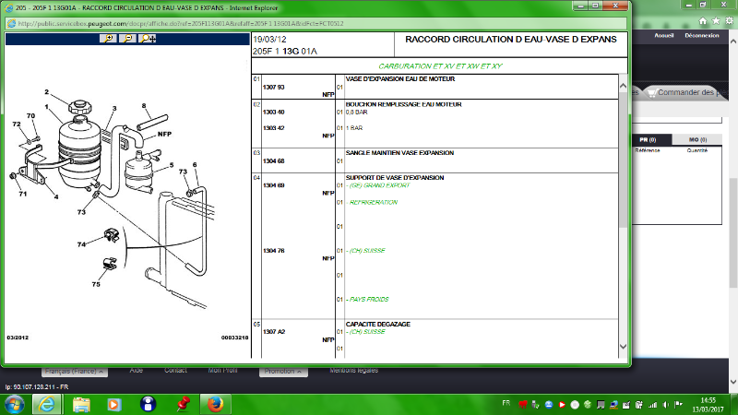The height and width of the screenshot is (415, 738).
Task: Click VASE D'EXPANSION EAU DE MOTEUR heading
Action: [x=400, y=79]
